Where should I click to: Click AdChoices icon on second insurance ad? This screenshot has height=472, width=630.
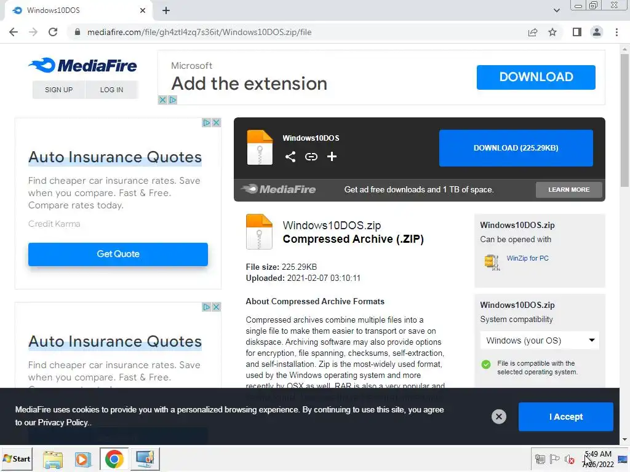pyautogui.click(x=207, y=307)
